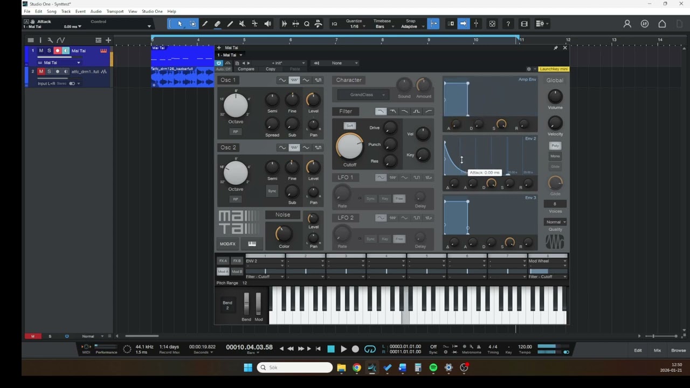
Task: Select the Range tool
Action: (192, 24)
